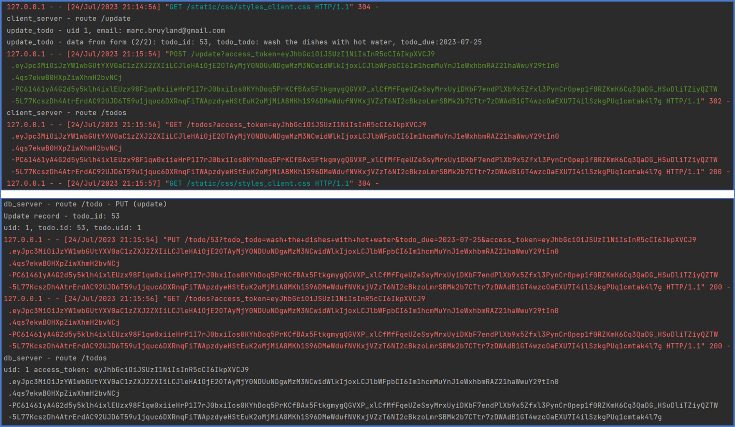Click the 'update_todo - data from form (2/2)' line
This screenshot has width=735, height=427.
click(244, 42)
